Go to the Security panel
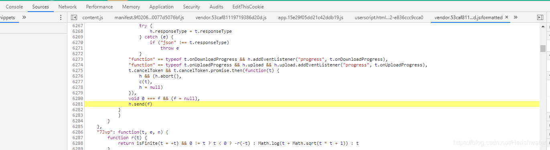Image resolution: width=550 pixels, height=150 pixels. [191, 7]
